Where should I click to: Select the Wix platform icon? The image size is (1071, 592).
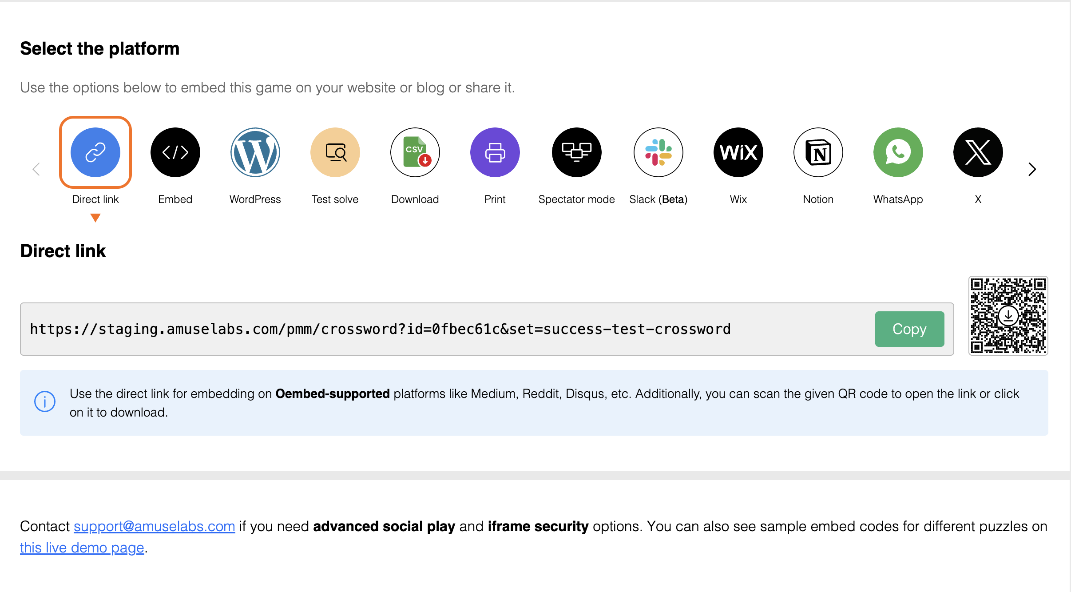tap(738, 152)
